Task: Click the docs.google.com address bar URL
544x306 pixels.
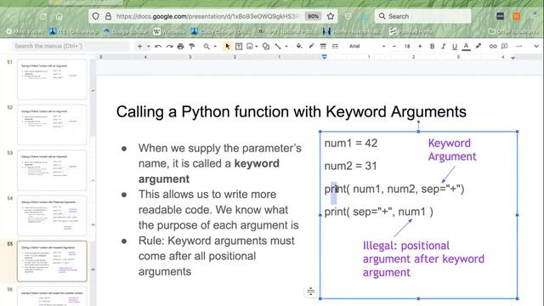Action: 207,16
